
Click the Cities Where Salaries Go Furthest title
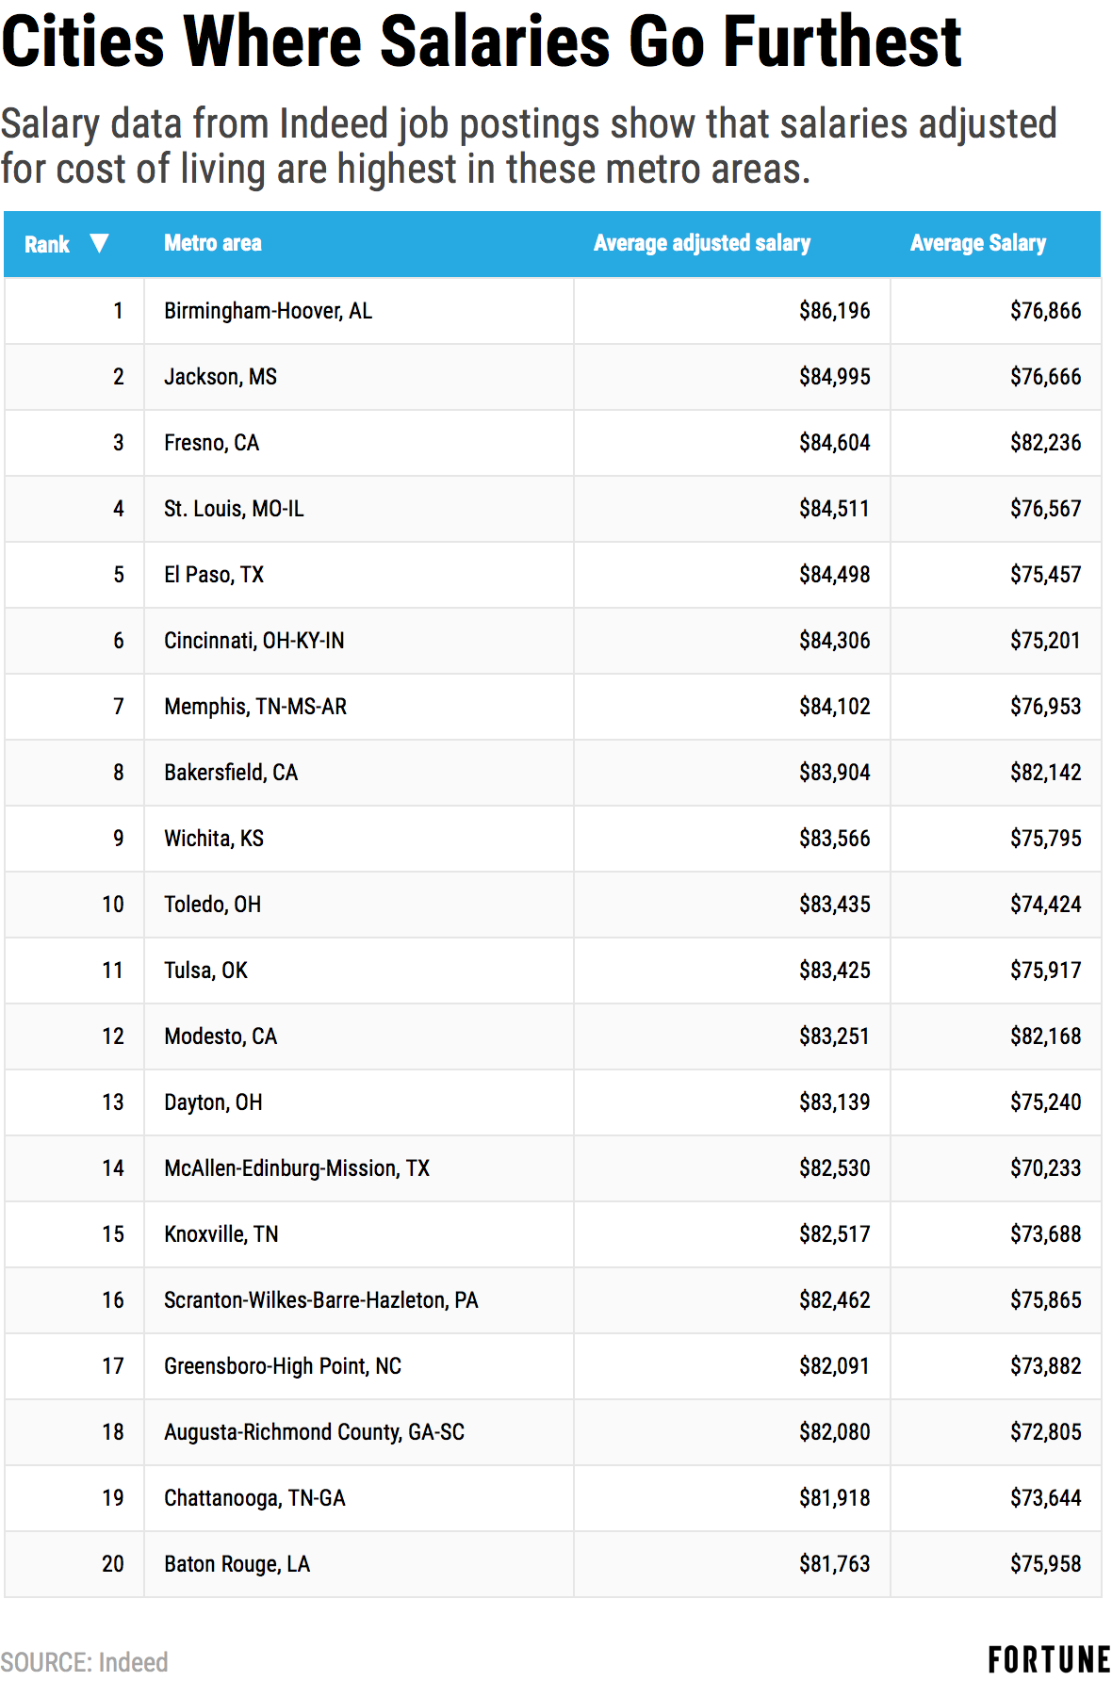[x=481, y=42]
